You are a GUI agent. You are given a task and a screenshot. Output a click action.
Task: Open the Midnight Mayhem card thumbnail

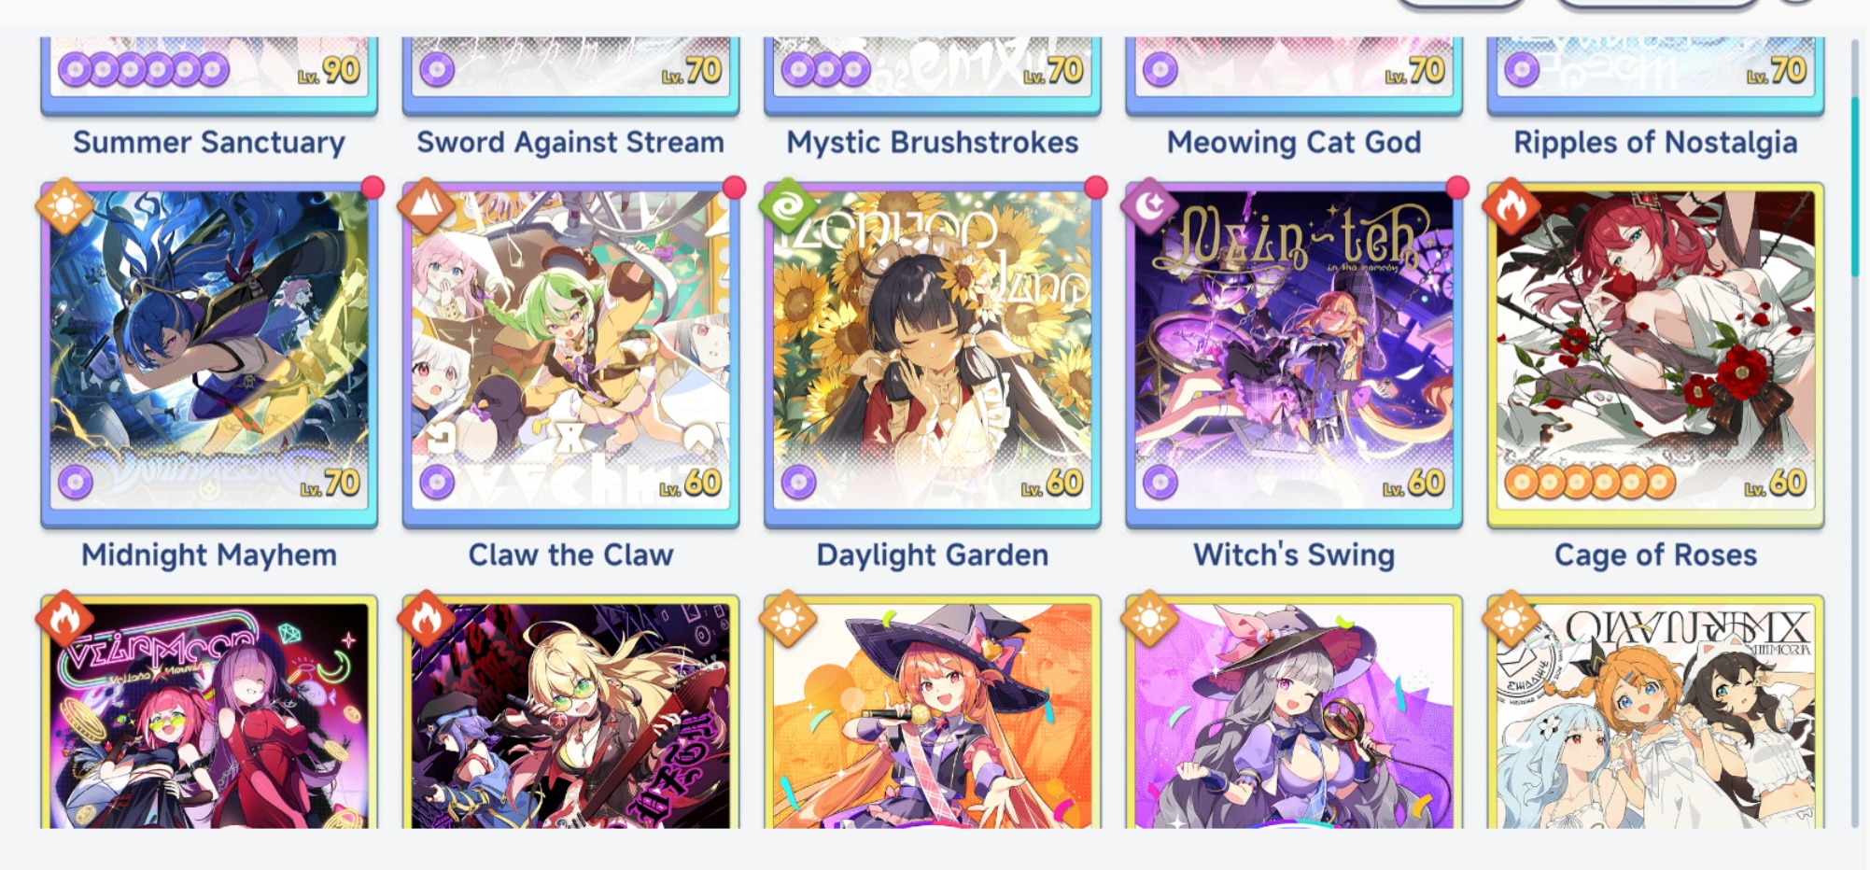pyautogui.click(x=209, y=355)
